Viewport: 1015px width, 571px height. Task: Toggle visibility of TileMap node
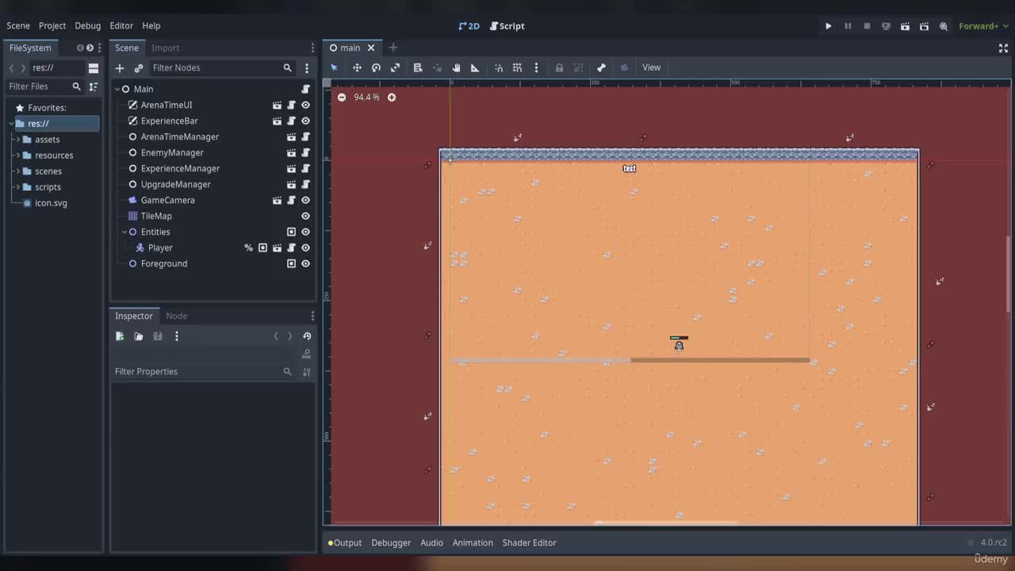[x=305, y=216]
